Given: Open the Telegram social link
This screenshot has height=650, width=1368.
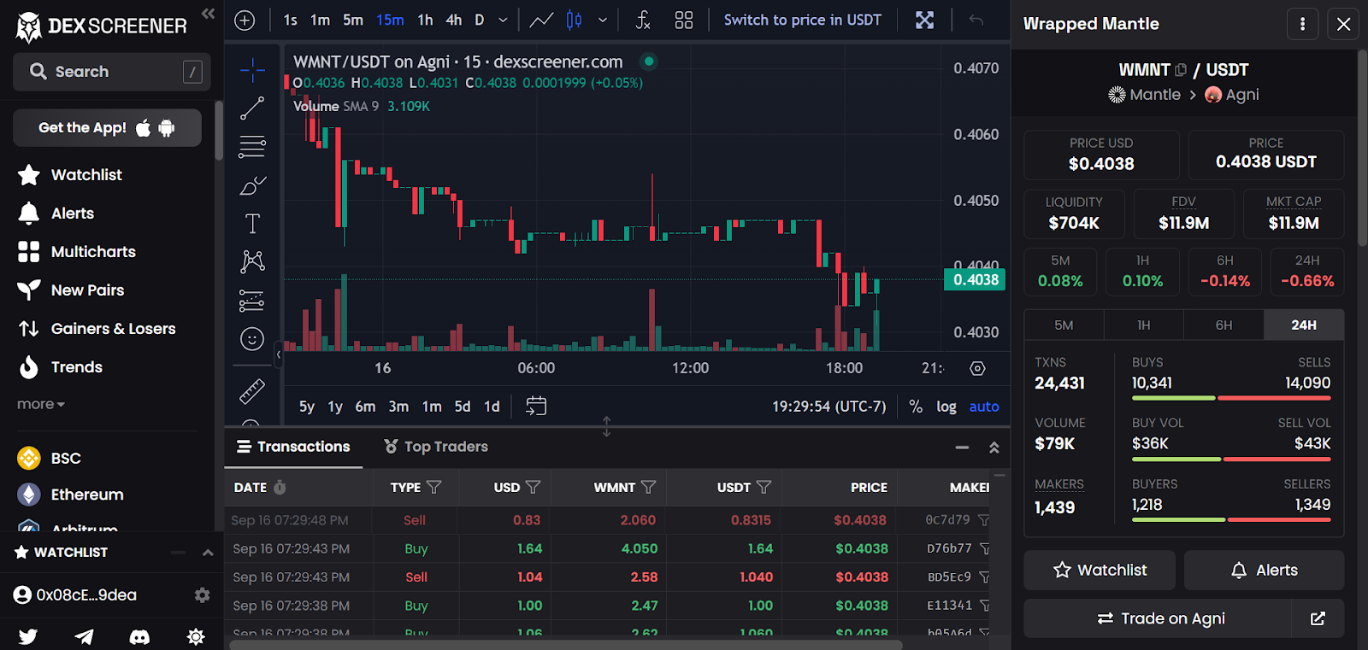Looking at the screenshot, I should [84, 636].
